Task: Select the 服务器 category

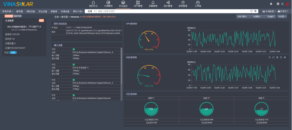Action: pos(20,11)
